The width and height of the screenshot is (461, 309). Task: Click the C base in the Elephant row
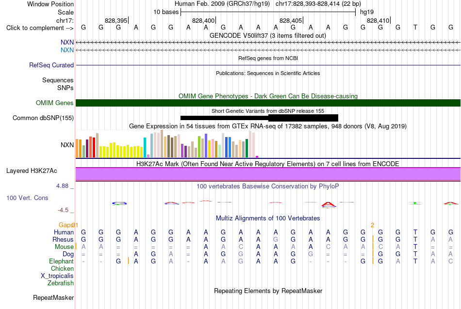(x=450, y=261)
